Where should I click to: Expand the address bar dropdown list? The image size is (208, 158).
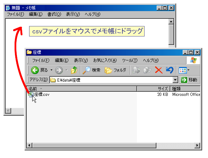tap(175, 80)
